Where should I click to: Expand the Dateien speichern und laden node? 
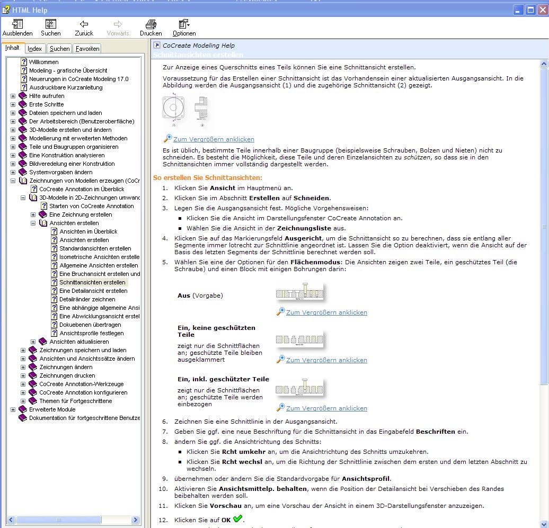tap(13, 113)
